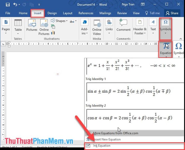Click the Chart icon
Screen dimensions: 185x150
[x=53, y=32]
